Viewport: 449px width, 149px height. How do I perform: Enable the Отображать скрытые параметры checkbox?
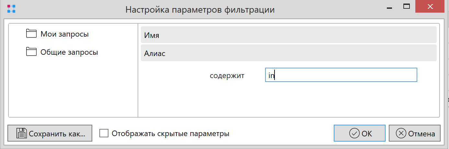pos(104,133)
